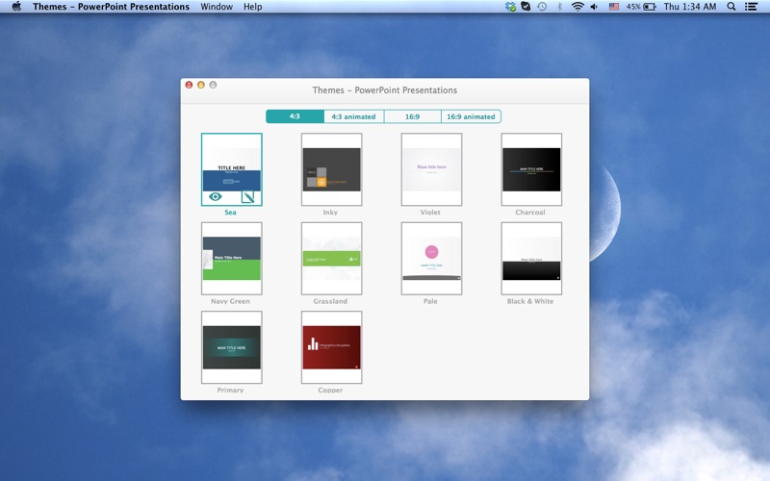Select the Sea theme thumbnail
Viewport: 770px width, 481px height.
click(x=232, y=169)
